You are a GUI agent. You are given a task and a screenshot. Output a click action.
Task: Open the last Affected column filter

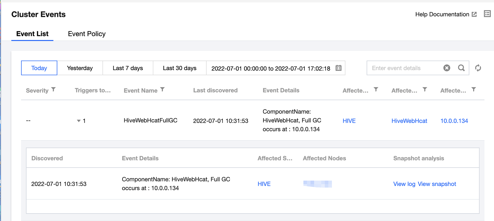[x=474, y=89]
